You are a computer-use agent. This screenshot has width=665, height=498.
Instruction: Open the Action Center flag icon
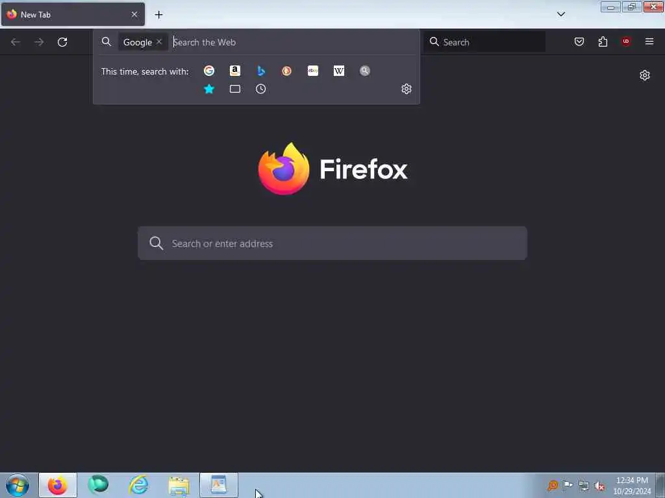(568, 485)
